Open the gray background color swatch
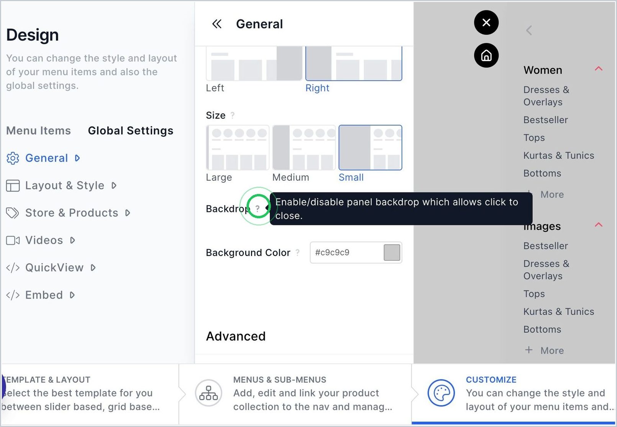The height and width of the screenshot is (427, 617). (392, 253)
